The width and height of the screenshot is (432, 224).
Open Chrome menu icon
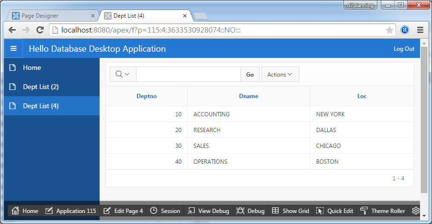tap(420, 30)
